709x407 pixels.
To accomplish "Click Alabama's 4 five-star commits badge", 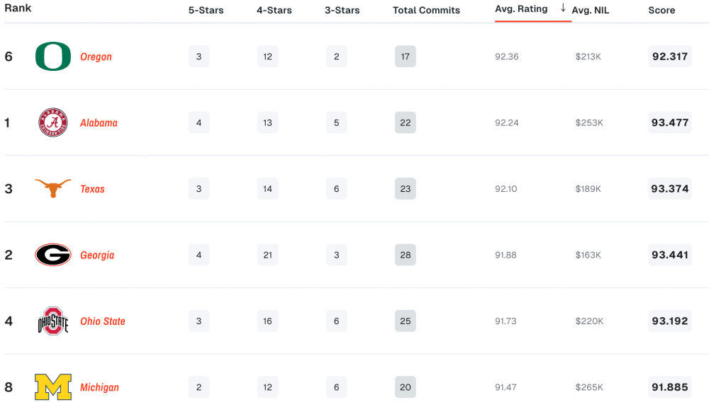I will coord(199,123).
